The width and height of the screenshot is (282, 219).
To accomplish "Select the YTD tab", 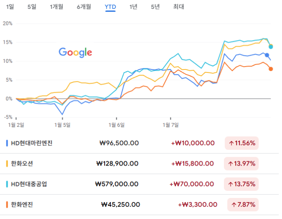I will [110, 7].
